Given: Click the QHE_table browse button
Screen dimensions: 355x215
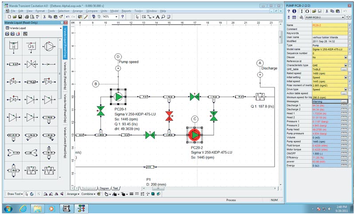Looking at the screenshot, I should tap(344, 69).
